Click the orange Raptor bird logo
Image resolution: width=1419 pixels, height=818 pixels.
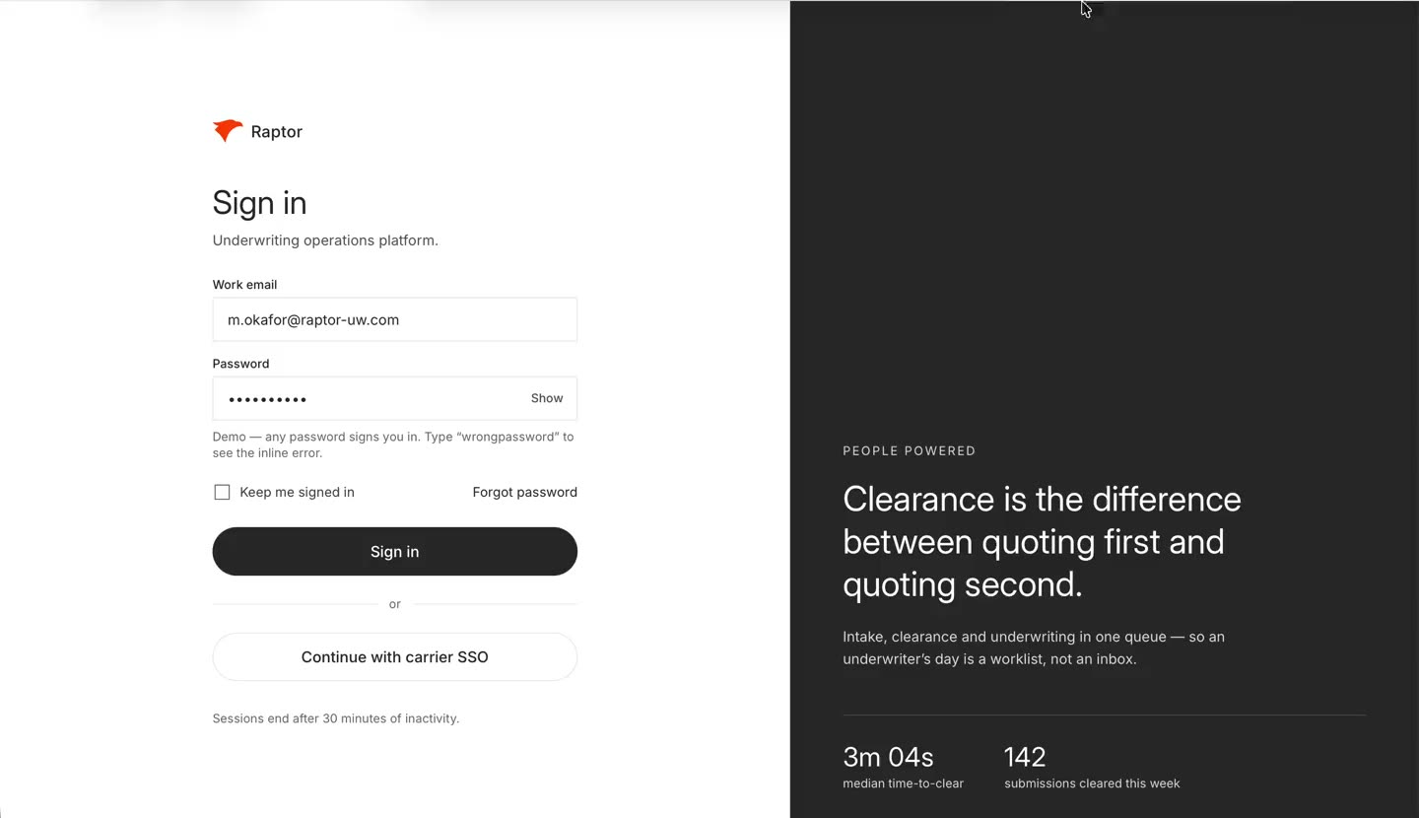[x=228, y=131]
